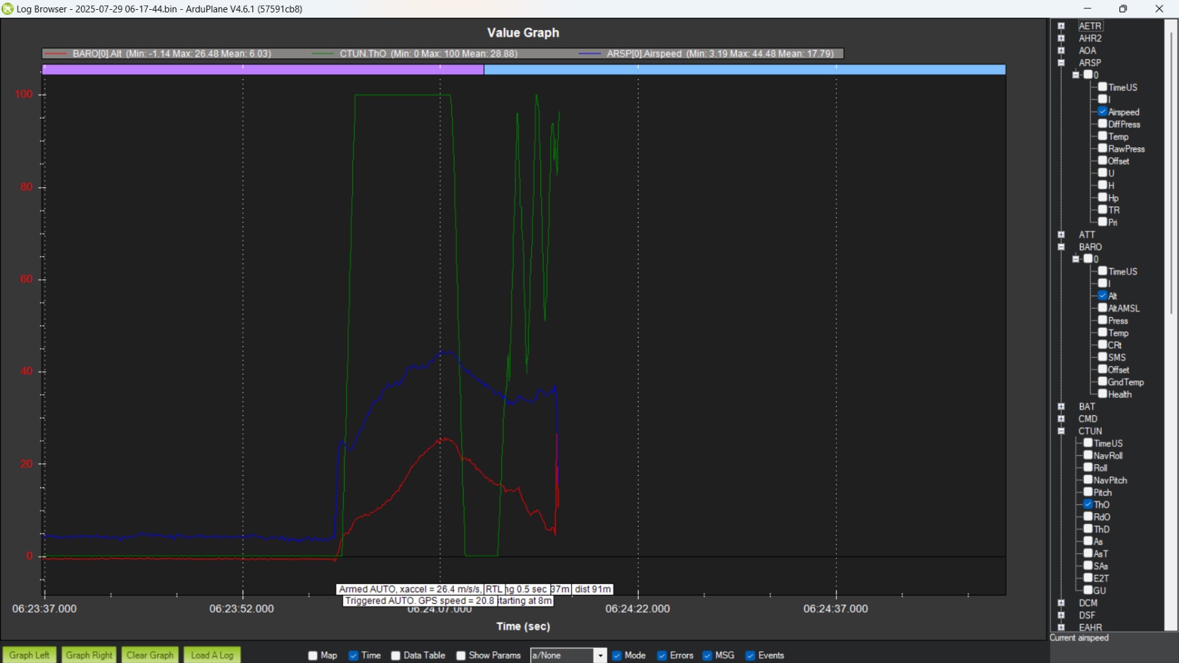Collapse the ARSP tree node
This screenshot has width=1179, height=663.
point(1061,63)
